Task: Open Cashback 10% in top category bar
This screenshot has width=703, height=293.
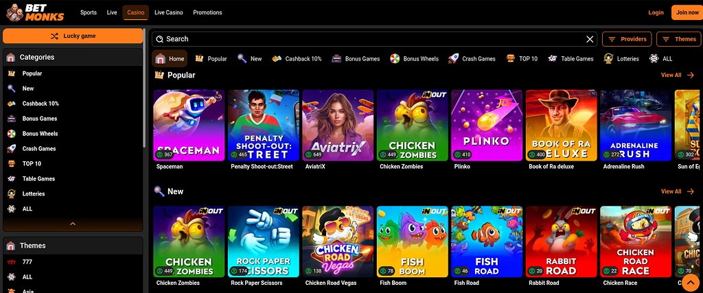Action: pos(297,59)
